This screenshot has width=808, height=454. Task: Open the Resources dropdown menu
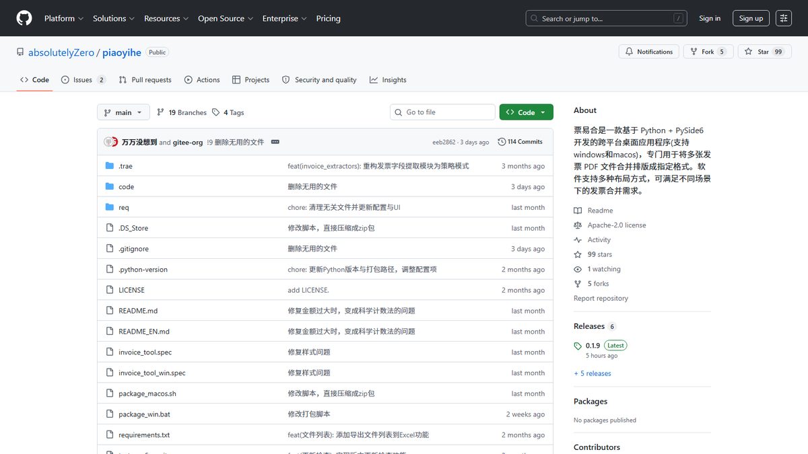[x=166, y=18]
